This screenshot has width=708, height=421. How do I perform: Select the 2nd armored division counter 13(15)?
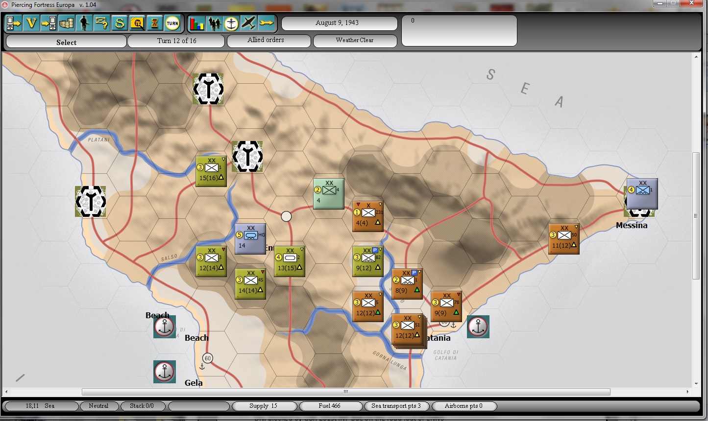pyautogui.click(x=290, y=261)
